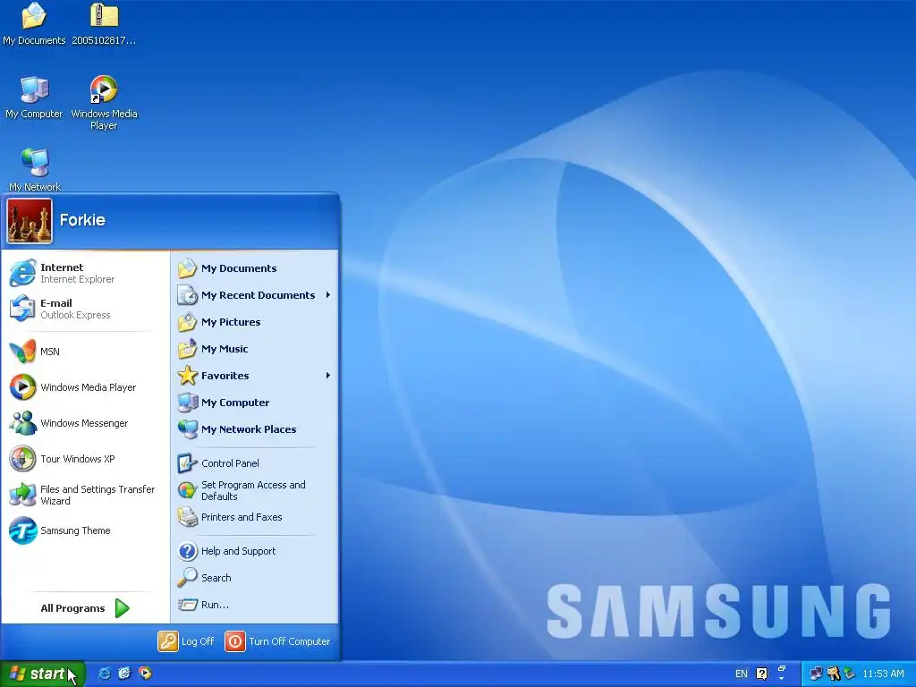Viewport: 916px width, 687px height.
Task: Open Help and Support
Action: tap(255, 551)
